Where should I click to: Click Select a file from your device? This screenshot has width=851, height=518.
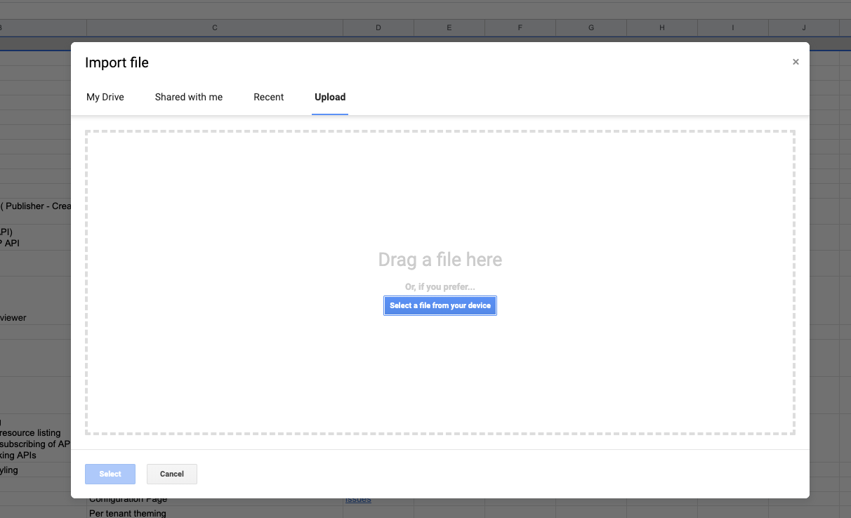(x=440, y=305)
